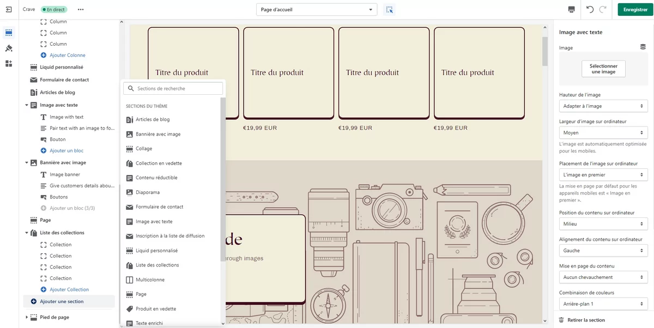The width and height of the screenshot is (654, 328).
Task: Click Ajouter un bloc under Image avec texte
Action: pos(66,150)
